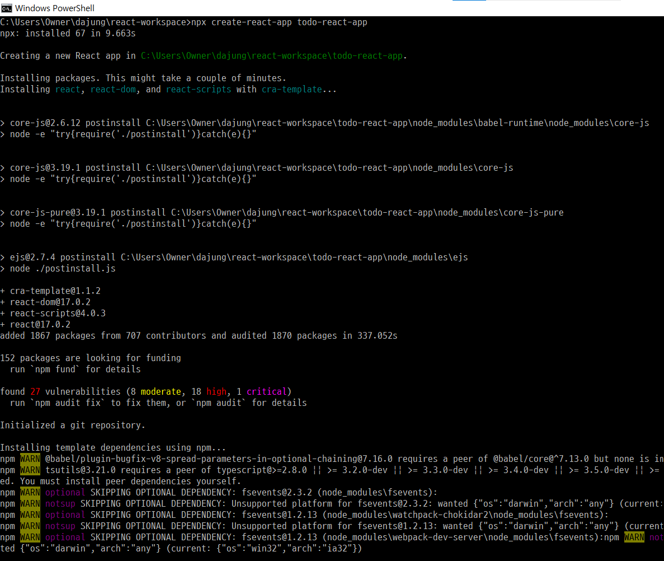Click the red 'high' severity word
Screen dimensions: 664x561
216,392
